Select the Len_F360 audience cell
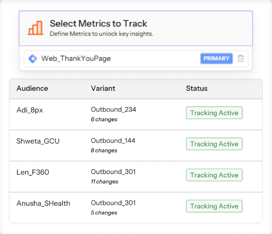The width and height of the screenshot is (272, 234). [33, 172]
